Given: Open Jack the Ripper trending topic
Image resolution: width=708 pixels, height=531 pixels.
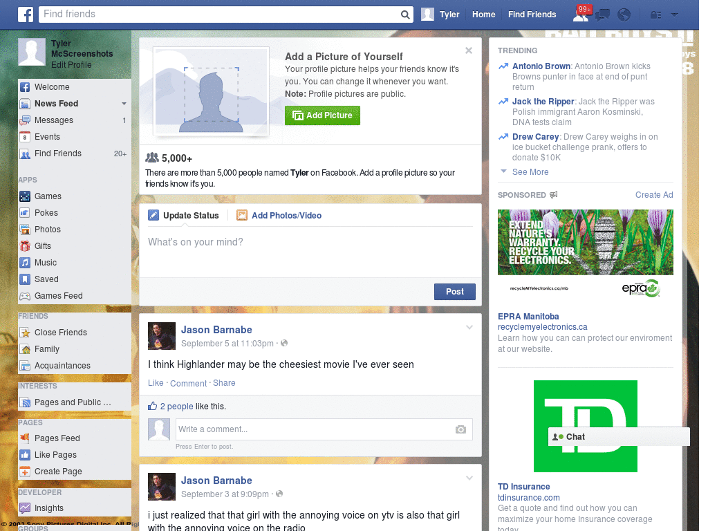Looking at the screenshot, I should [543, 102].
